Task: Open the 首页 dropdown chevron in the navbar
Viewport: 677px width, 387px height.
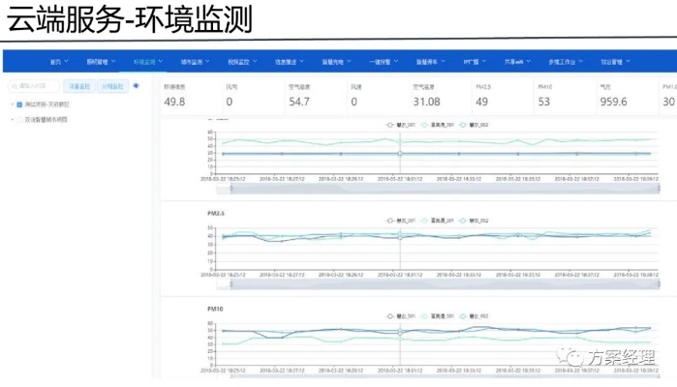Action: [x=67, y=61]
